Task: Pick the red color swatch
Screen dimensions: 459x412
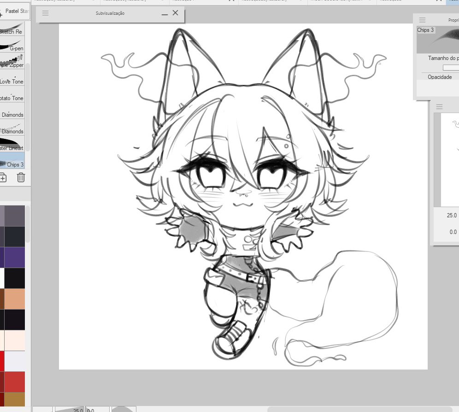Action: click(15, 382)
